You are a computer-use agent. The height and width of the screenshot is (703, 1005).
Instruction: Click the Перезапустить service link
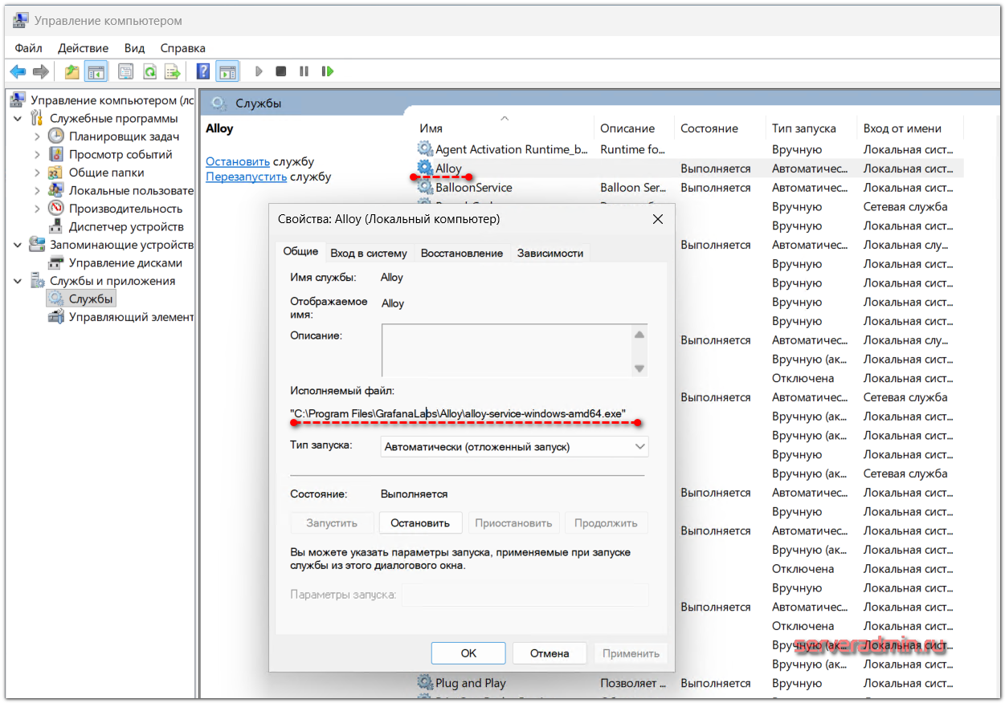point(246,177)
